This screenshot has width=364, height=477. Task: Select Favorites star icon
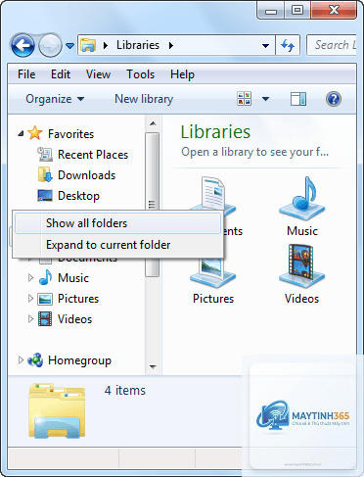35,133
